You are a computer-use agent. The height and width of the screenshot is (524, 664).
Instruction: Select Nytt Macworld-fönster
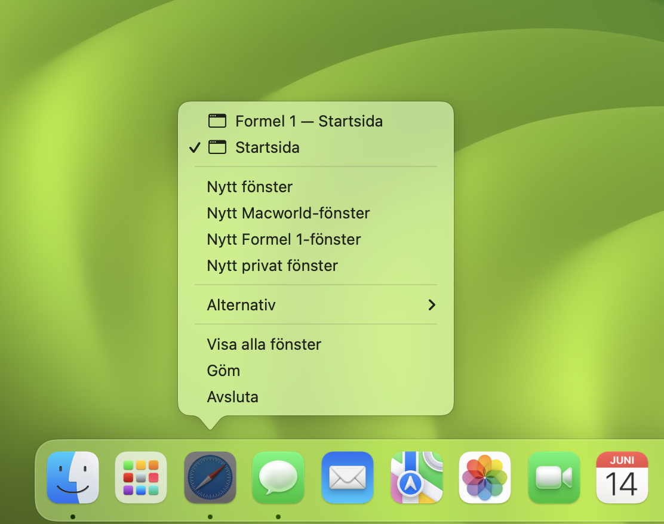pyautogui.click(x=288, y=213)
